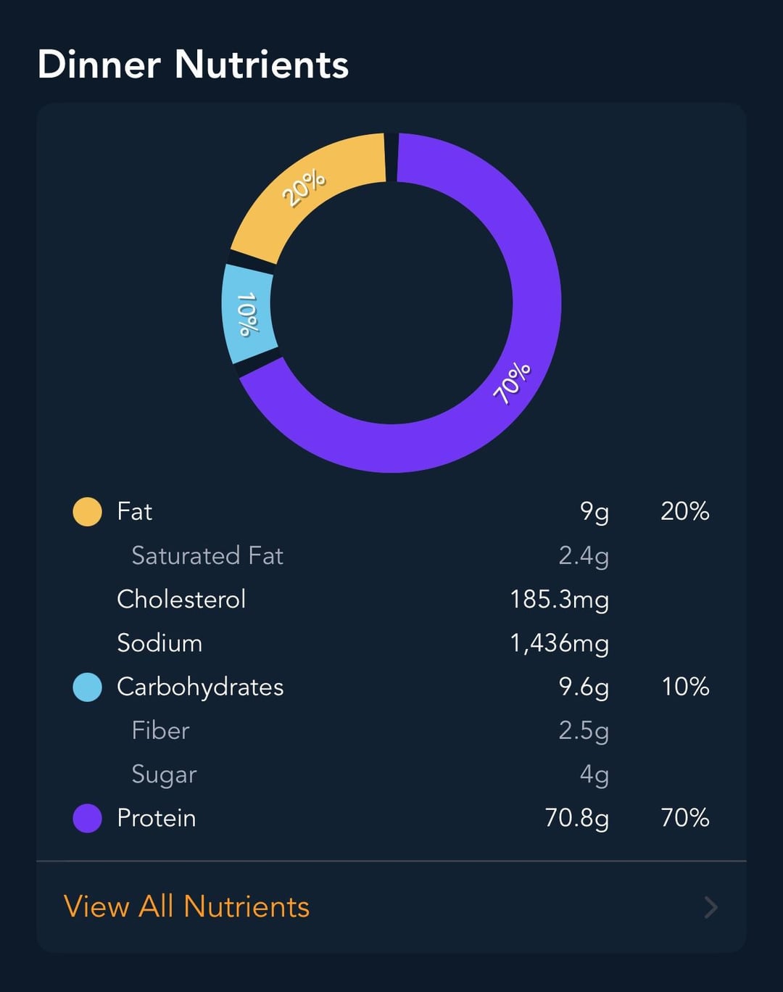This screenshot has height=992, width=783.
Task: Click the 70.8g protein amount
Action: (x=576, y=818)
